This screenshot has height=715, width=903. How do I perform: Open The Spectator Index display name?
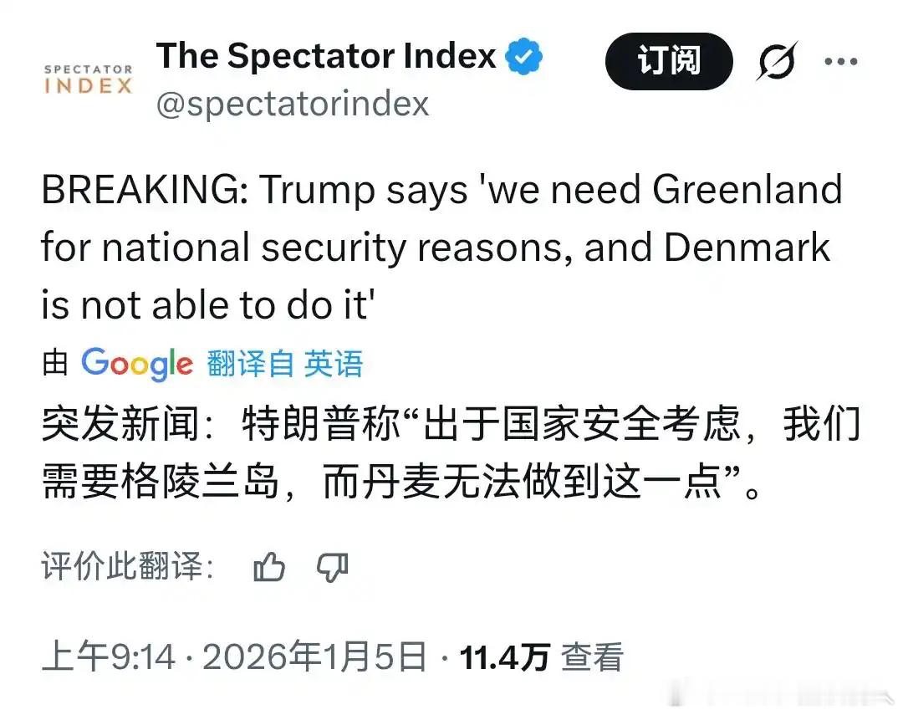tap(326, 57)
